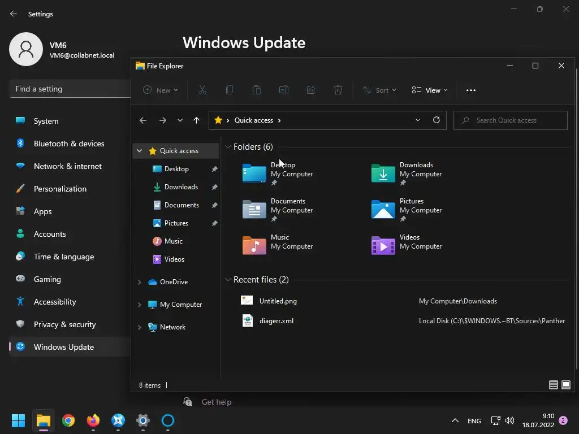The width and height of the screenshot is (579, 434).
Task: Open the View dropdown menu
Action: point(430,90)
